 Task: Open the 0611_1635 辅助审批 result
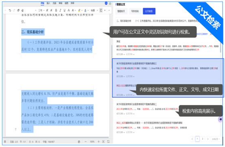(149, 123)
